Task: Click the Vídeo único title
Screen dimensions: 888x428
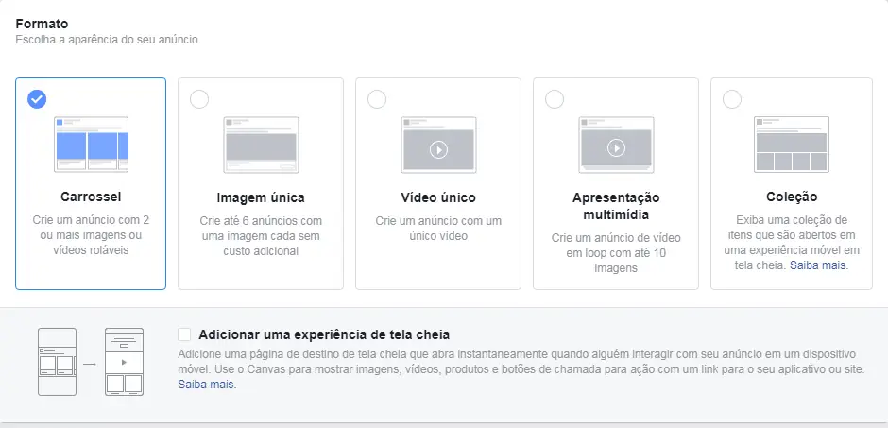Action: click(x=438, y=197)
